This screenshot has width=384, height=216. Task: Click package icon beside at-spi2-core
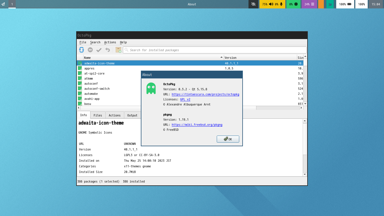tap(80, 73)
